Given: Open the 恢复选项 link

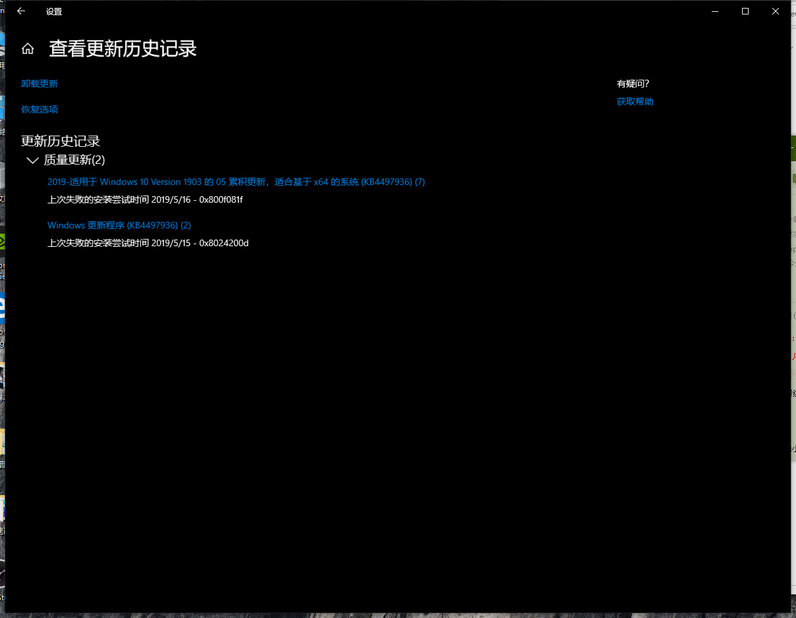Looking at the screenshot, I should click(40, 109).
